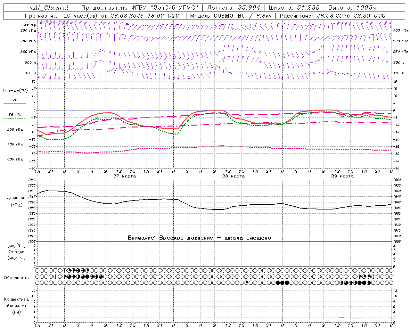This screenshot has height=328, width=410.
Task: Click the "Облачность" cloud cover label
Action: click(x=16, y=278)
